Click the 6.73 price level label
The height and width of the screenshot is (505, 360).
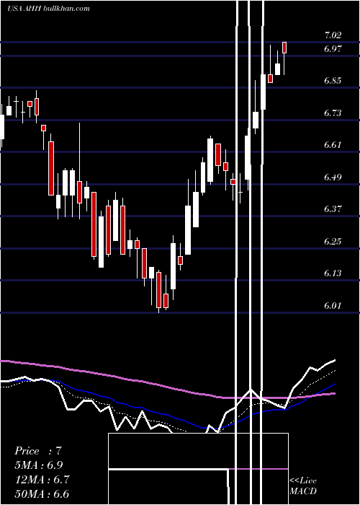(333, 113)
